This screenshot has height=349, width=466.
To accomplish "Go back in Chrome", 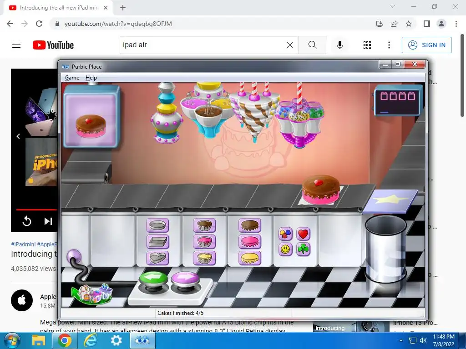I will coord(10,24).
